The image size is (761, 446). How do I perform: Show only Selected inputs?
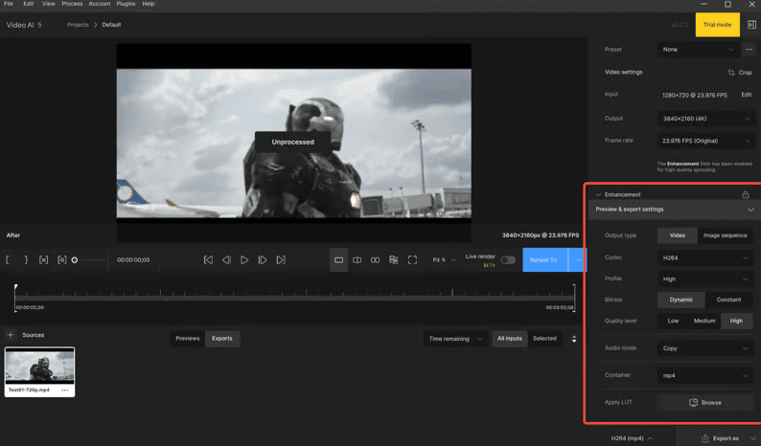tap(544, 339)
